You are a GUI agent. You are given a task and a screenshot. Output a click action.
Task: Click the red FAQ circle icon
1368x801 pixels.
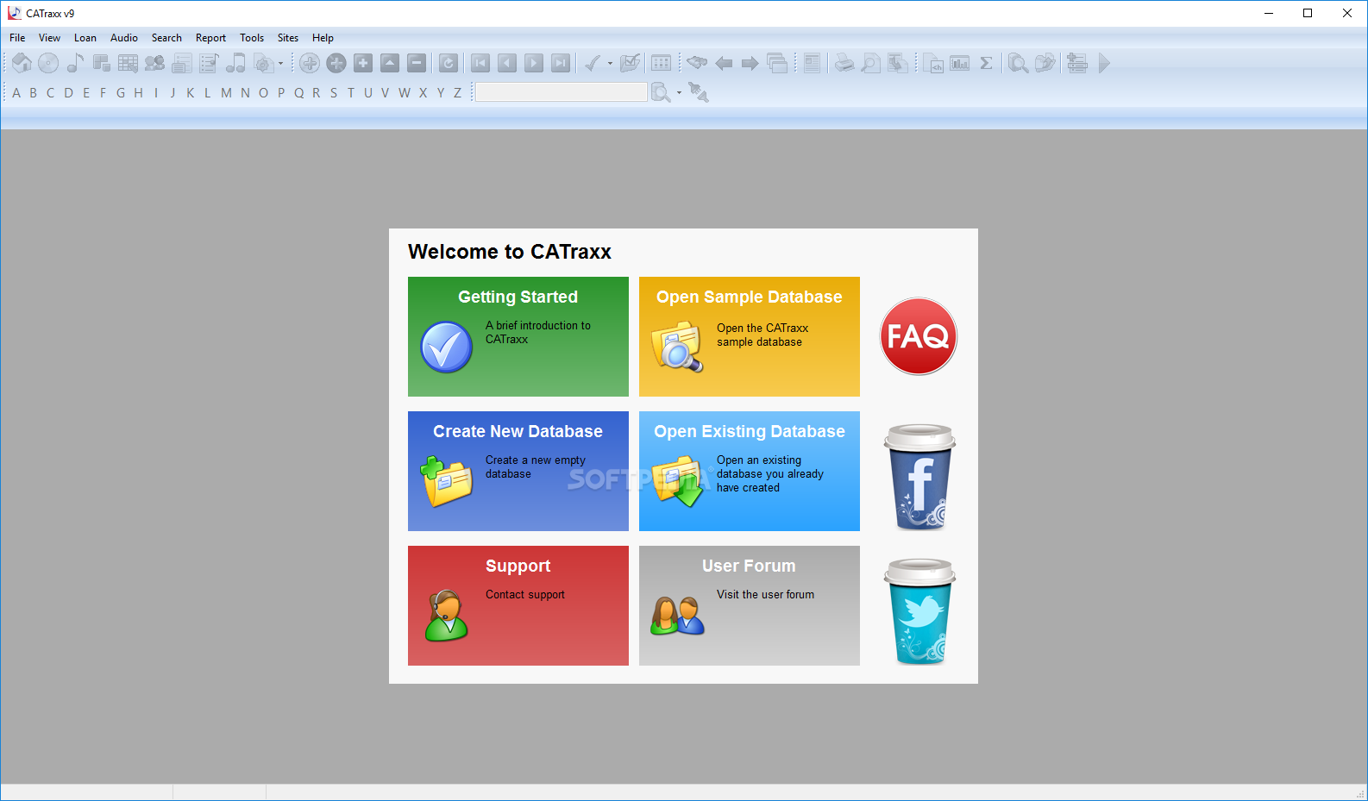pos(919,336)
